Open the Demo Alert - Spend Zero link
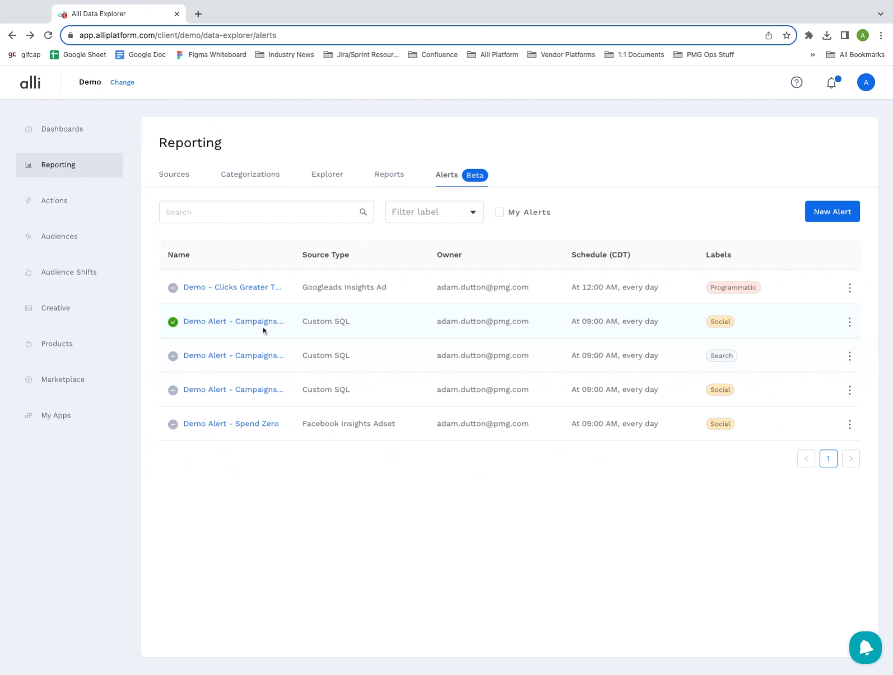This screenshot has height=675, width=893. click(231, 424)
